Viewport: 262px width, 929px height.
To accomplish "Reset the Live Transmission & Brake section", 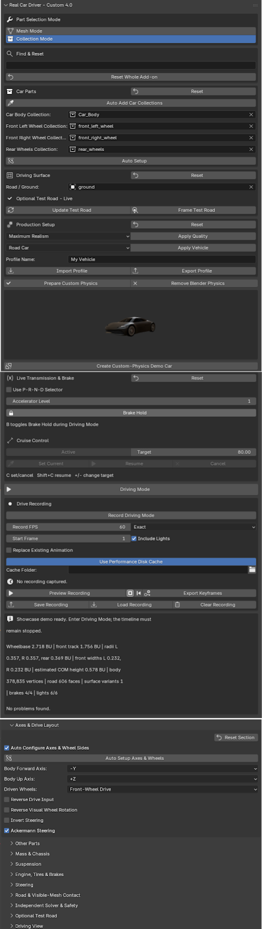I will [x=193, y=378].
